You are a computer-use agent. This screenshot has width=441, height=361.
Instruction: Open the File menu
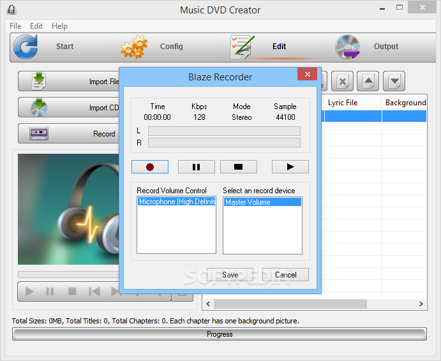point(15,26)
